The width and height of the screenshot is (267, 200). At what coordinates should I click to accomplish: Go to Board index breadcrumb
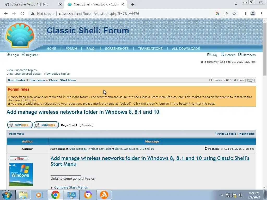click(17, 80)
